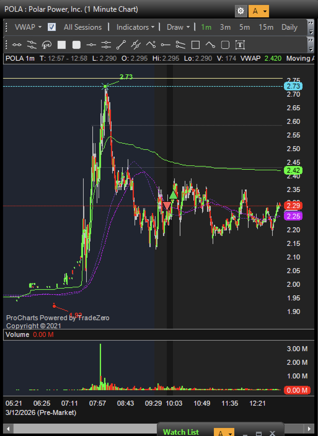
Task: Open the orange A dropdown in chart title bar
Action: point(259,11)
